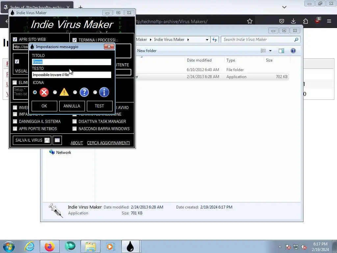337x253 pixels.
Task: Click the Firefox Pocket icon
Action: pos(282,21)
